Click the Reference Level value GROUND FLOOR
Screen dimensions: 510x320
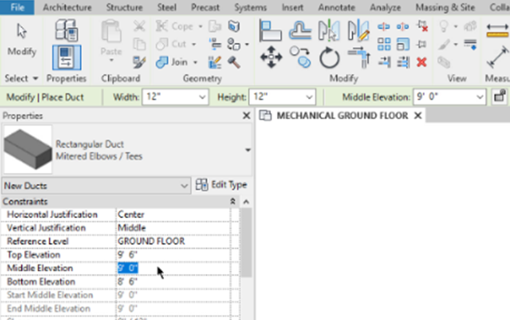pos(173,241)
